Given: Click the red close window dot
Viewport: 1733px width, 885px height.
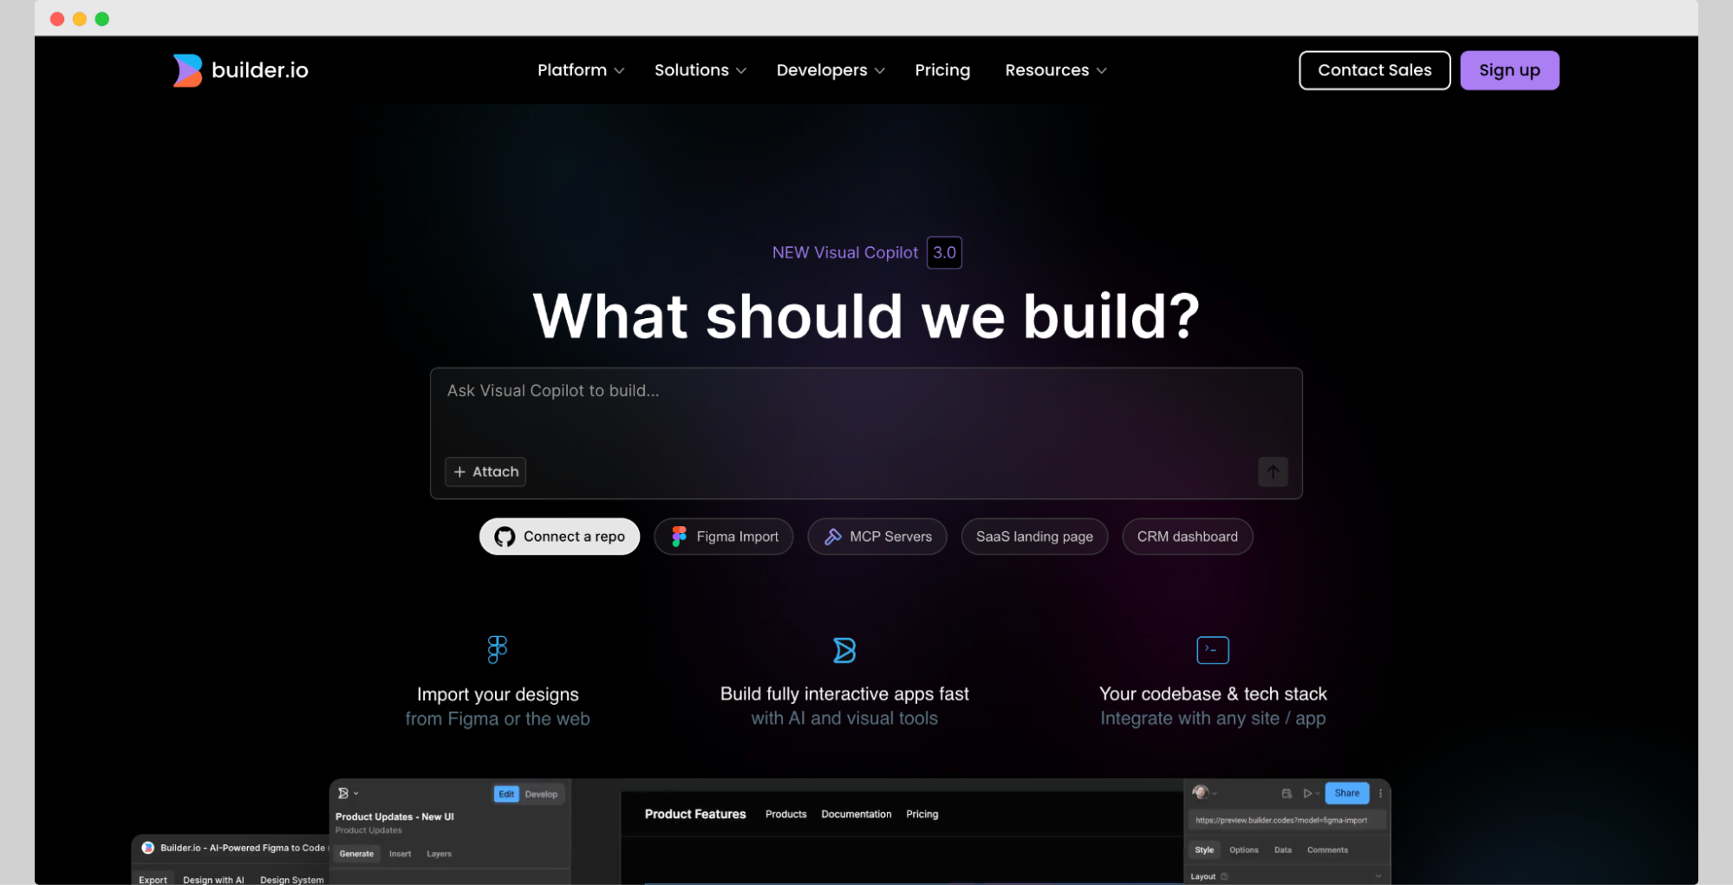Looking at the screenshot, I should coord(57,19).
